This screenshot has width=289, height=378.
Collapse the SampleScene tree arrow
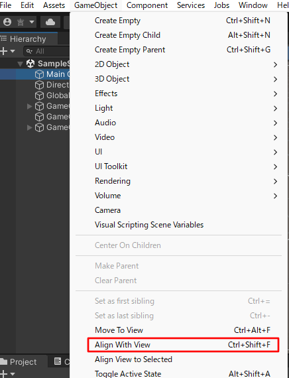(21, 64)
